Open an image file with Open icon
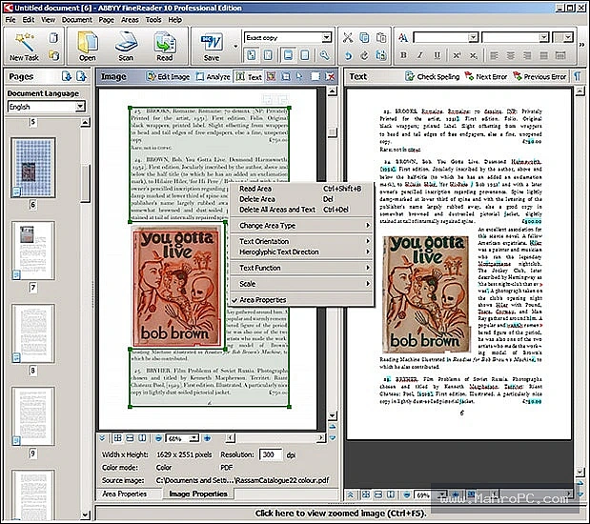The height and width of the screenshot is (524, 590). (x=88, y=47)
